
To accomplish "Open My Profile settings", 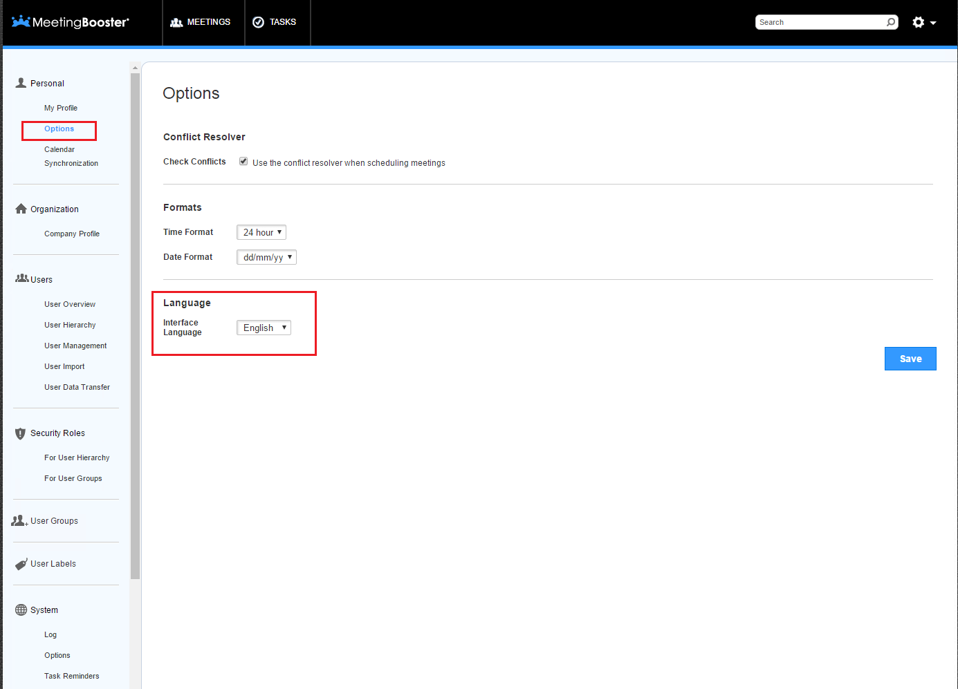I will tap(61, 108).
